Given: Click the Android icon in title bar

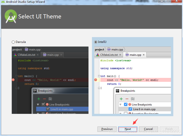Looking at the screenshot, I should 3,2.
